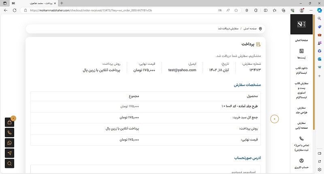Click the صفحه اصلی breadcrumb link
324x174 pixels.
[250, 29]
